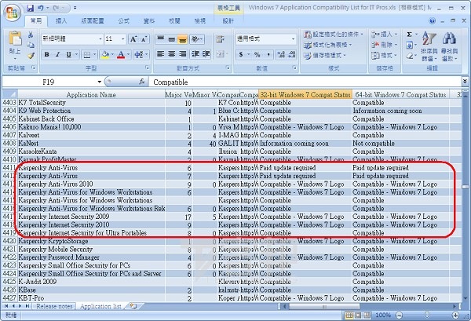Screen dimensions: 471x321
Task: Toggle bold formatting
Action: [46, 55]
